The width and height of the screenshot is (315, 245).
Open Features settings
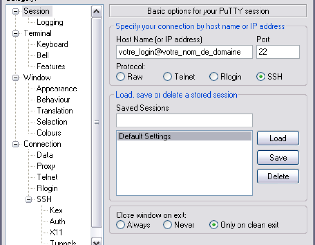(x=51, y=66)
